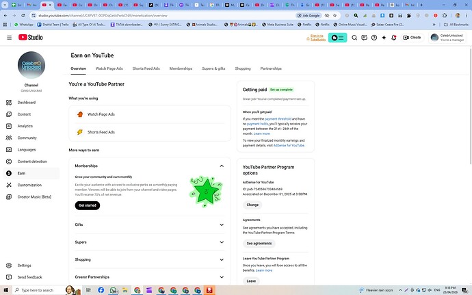Switch to the Shorts Feed Ads tab
The image size is (472, 295).
pyautogui.click(x=146, y=68)
